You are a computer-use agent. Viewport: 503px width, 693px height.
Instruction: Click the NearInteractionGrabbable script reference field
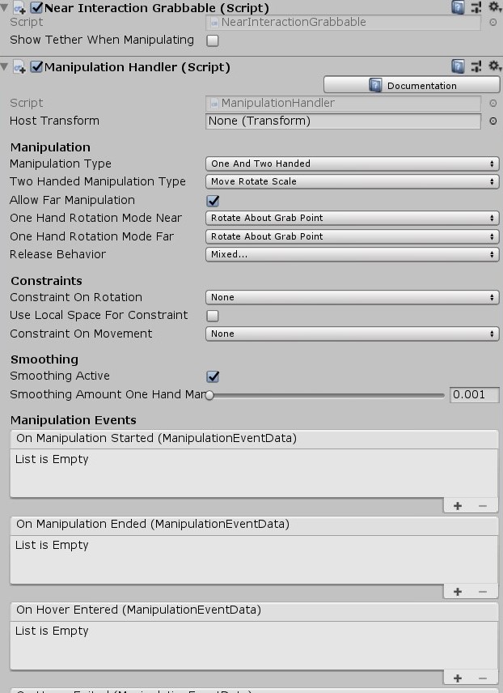[343, 22]
